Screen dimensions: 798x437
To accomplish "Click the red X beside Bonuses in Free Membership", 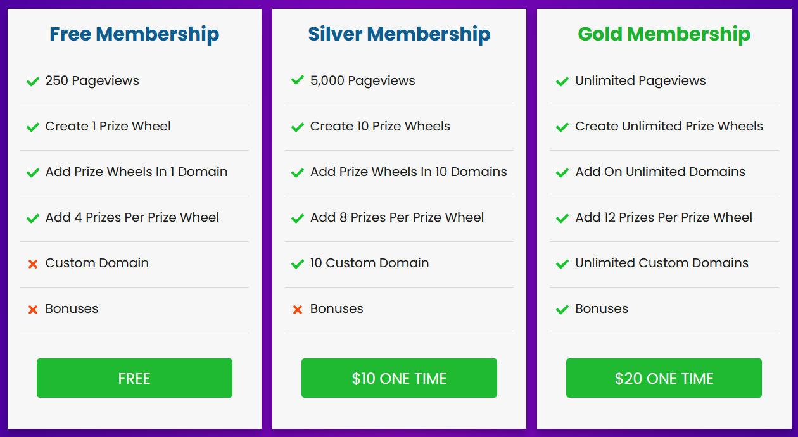I will pyautogui.click(x=32, y=308).
